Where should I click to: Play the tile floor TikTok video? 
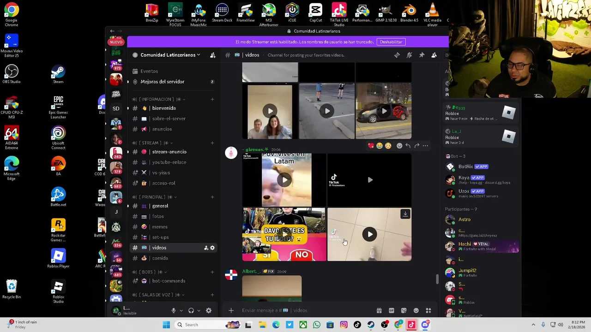tap(369, 234)
